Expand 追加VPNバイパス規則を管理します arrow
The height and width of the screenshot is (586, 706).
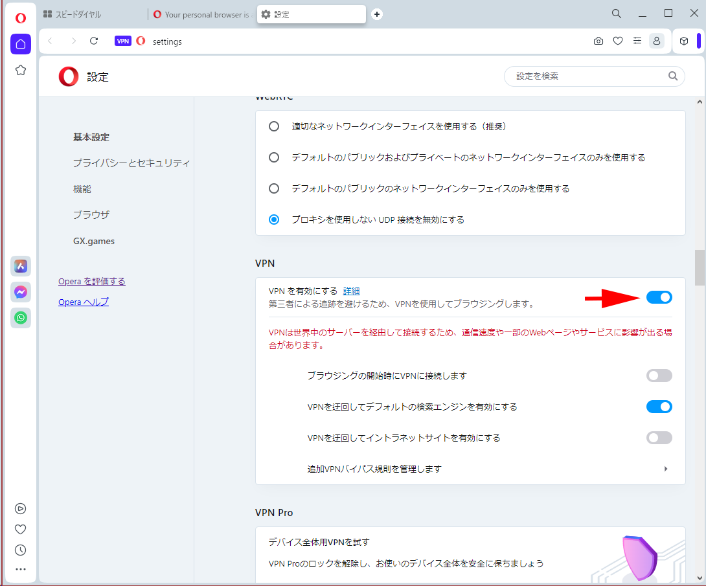pos(666,469)
